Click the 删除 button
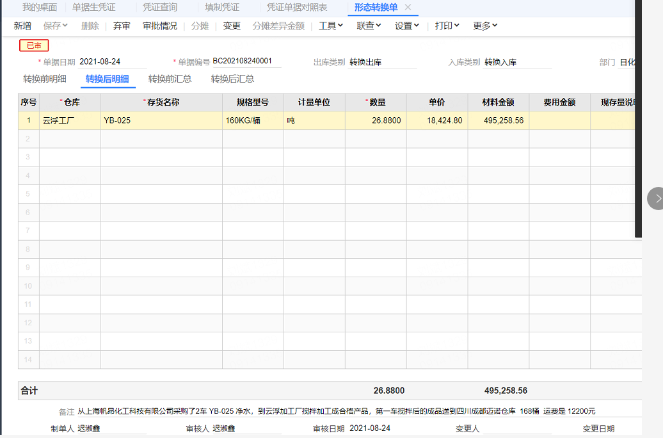Image resolution: width=663 pixels, height=438 pixels. tap(90, 26)
